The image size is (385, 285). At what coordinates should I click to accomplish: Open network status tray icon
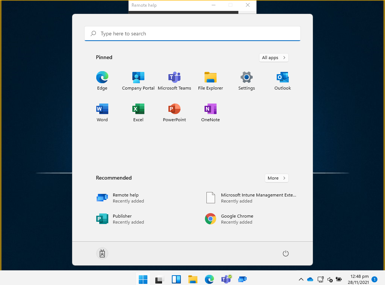(320, 279)
